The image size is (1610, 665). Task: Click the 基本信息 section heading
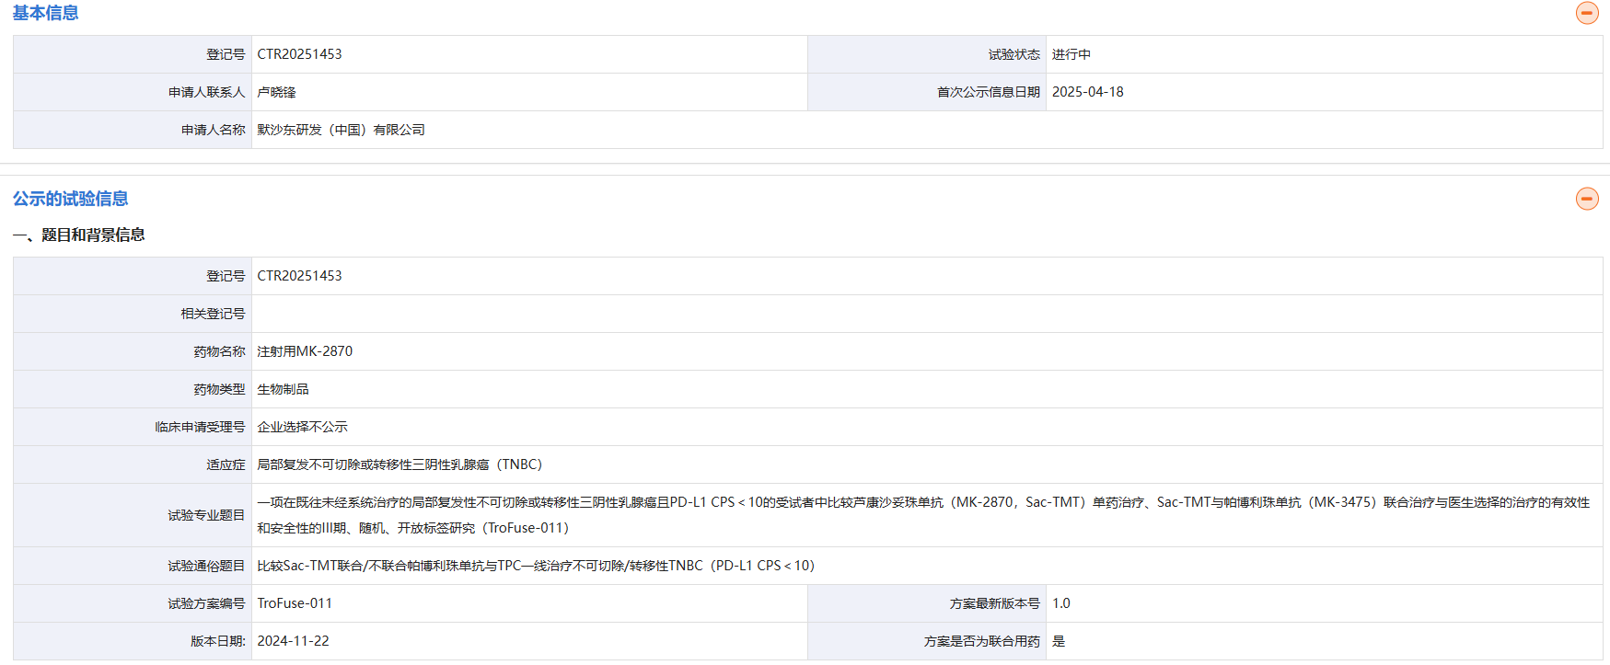point(45,13)
